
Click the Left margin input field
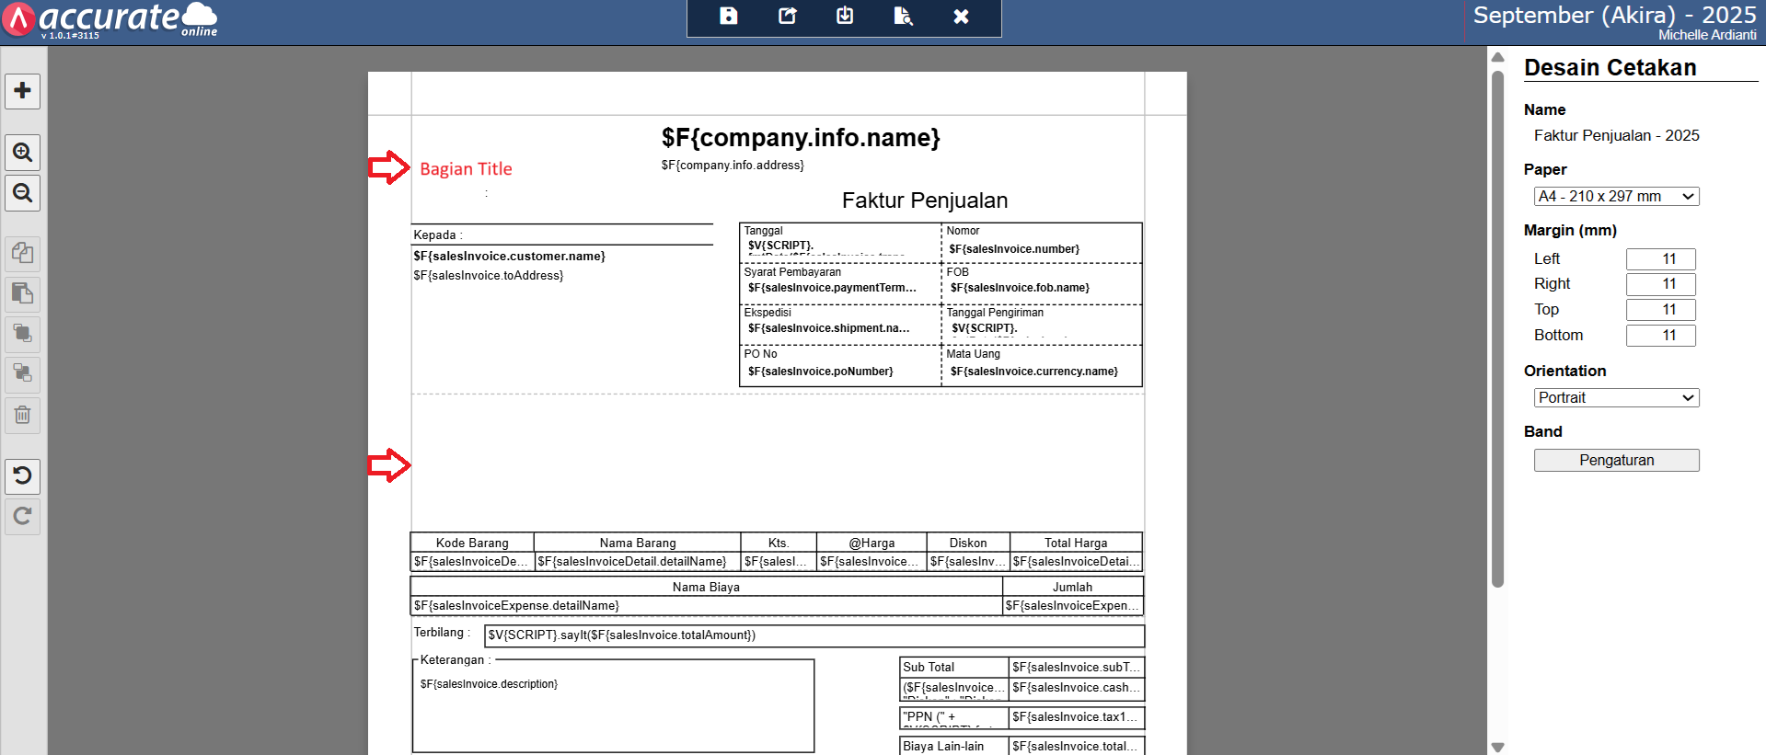click(x=1659, y=259)
